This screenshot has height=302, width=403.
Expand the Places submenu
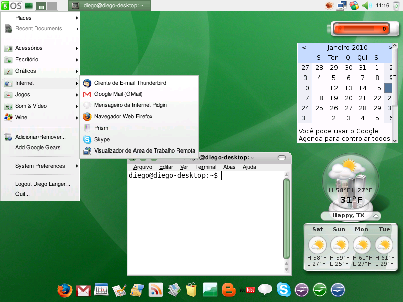[40, 18]
